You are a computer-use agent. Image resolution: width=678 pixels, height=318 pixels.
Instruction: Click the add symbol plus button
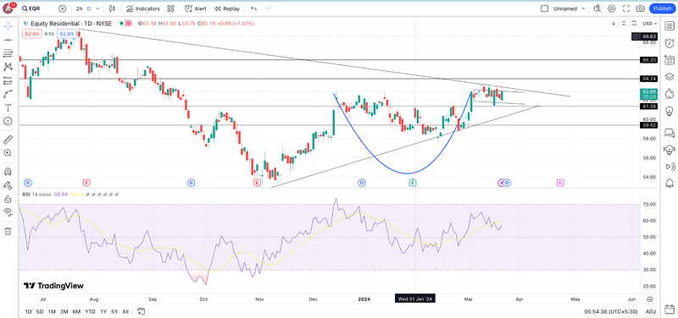(x=62, y=8)
